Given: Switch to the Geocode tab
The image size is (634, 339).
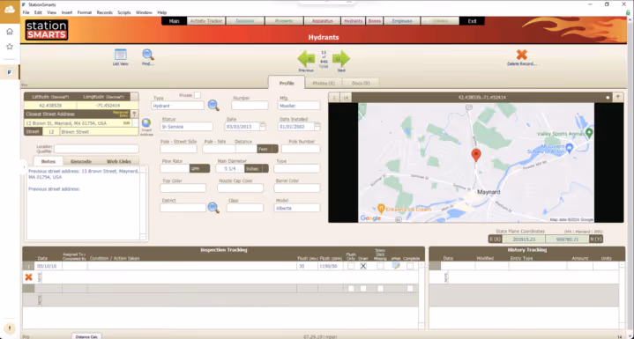Looking at the screenshot, I should tap(81, 161).
